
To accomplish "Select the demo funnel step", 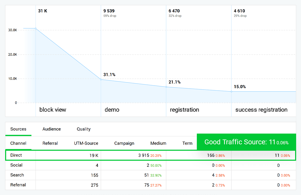I will (x=112, y=110).
